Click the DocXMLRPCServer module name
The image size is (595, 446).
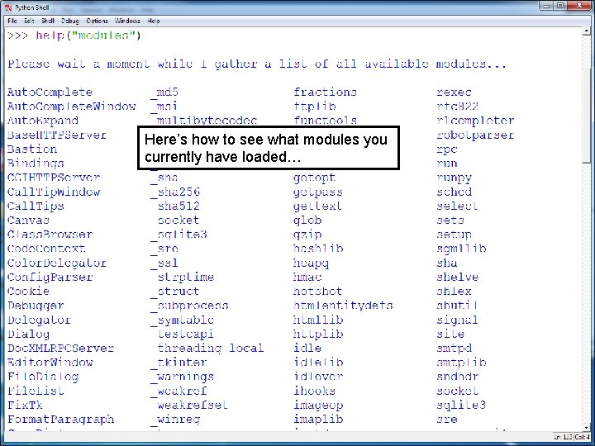(60, 349)
